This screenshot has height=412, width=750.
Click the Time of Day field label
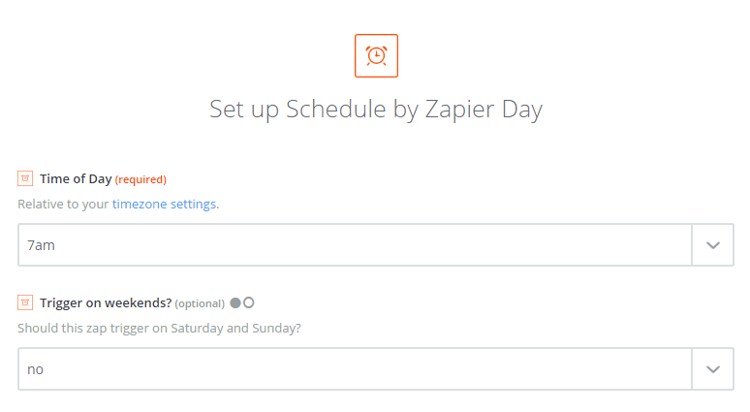coord(76,179)
